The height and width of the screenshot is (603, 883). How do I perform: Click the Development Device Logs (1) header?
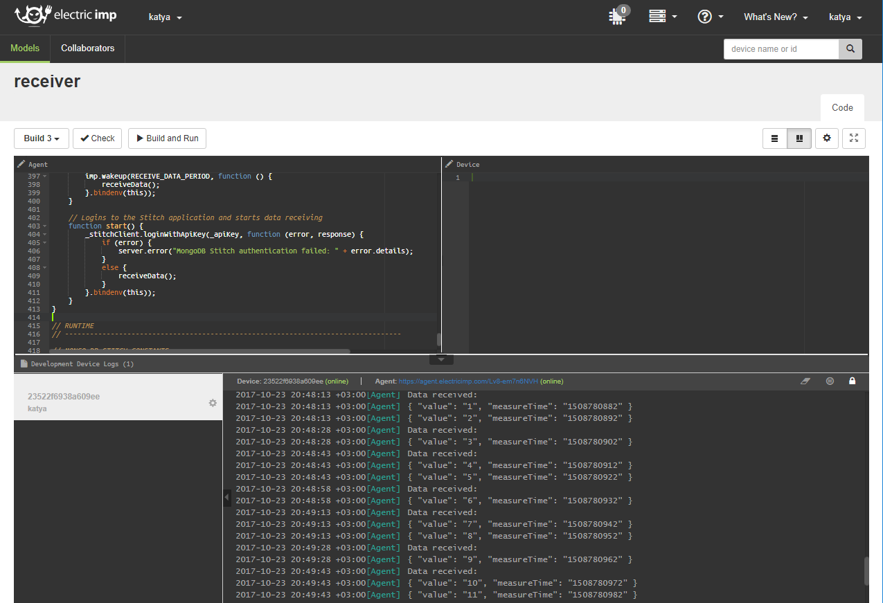82,363
